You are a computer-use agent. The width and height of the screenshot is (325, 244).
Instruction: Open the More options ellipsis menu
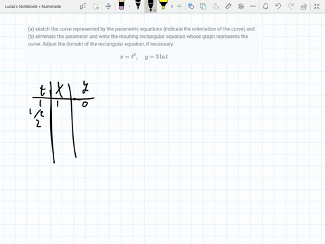[x=253, y=6]
